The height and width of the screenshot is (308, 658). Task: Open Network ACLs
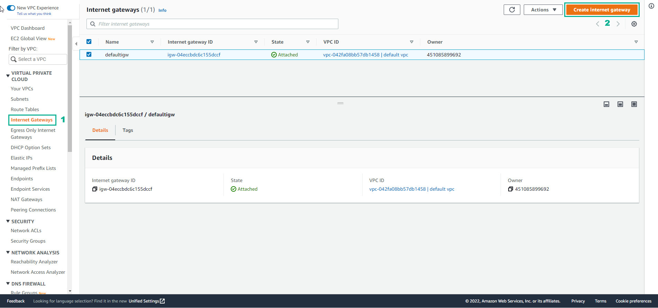pyautogui.click(x=26, y=230)
